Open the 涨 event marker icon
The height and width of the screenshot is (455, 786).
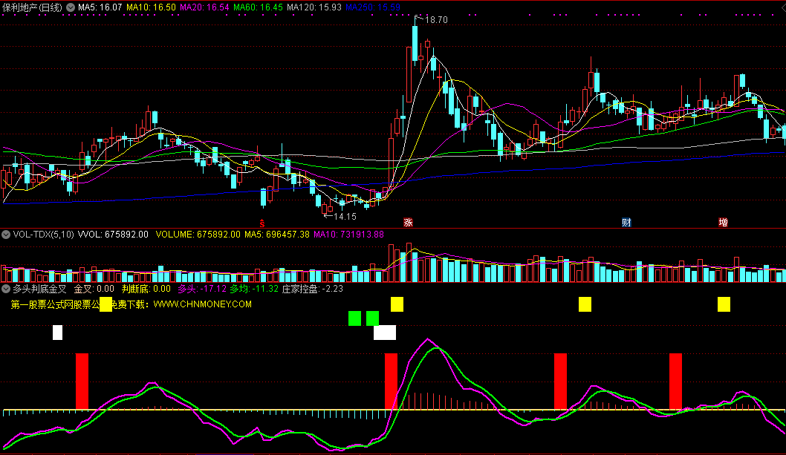pyautogui.click(x=408, y=223)
